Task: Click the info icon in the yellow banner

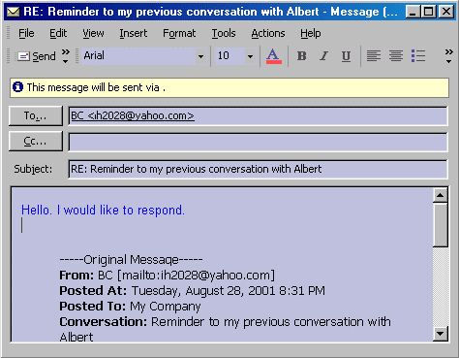Action: coord(18,87)
